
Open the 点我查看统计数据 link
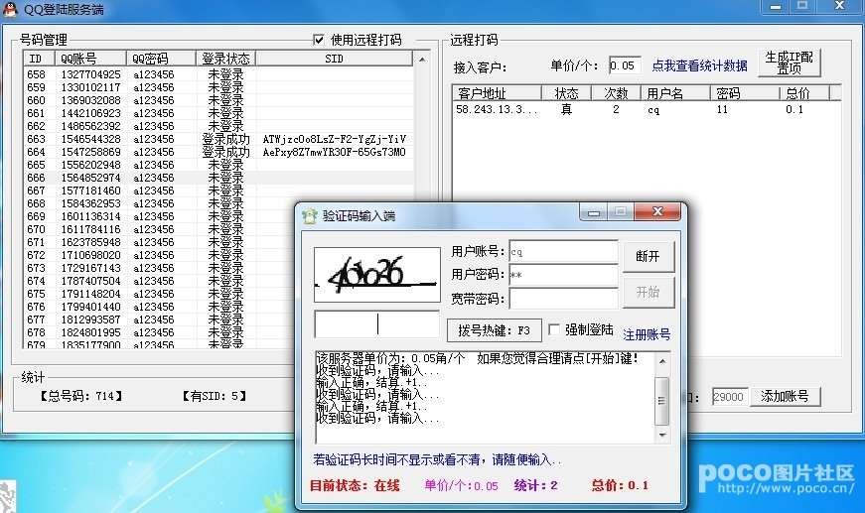(x=699, y=65)
